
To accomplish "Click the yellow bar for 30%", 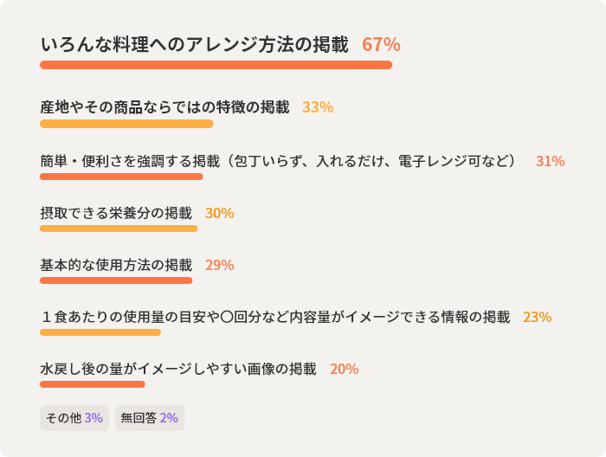I will (x=119, y=228).
